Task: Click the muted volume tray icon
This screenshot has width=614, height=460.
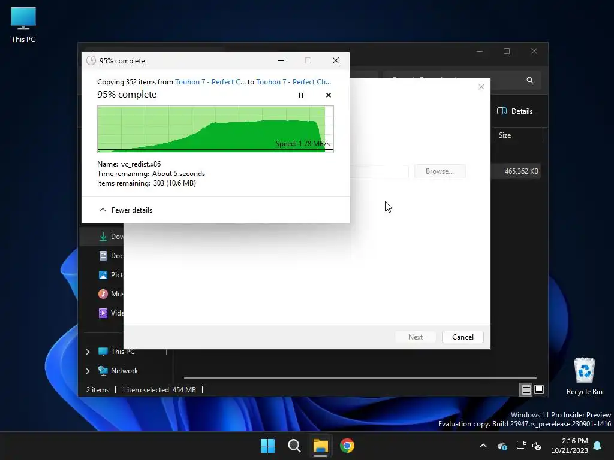Action: click(537, 446)
